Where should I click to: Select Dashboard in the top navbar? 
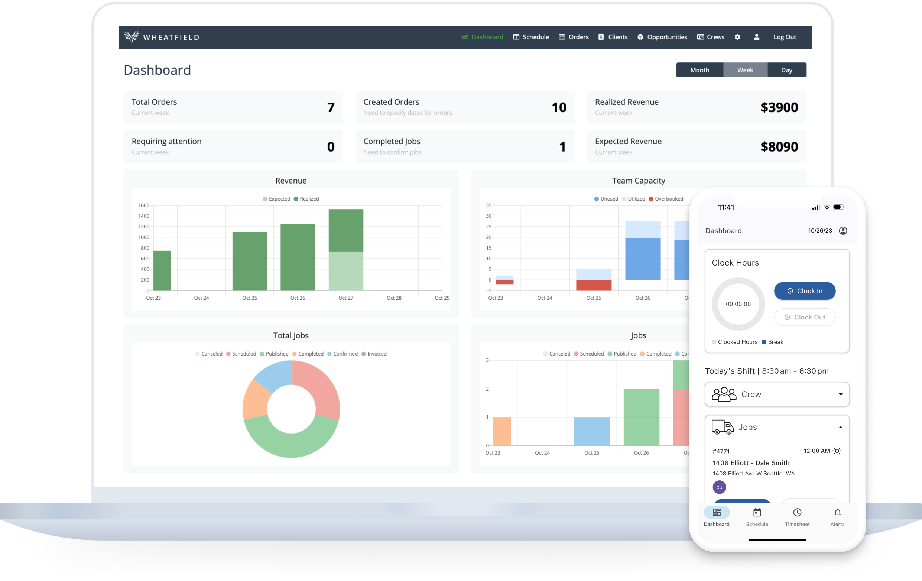(482, 37)
